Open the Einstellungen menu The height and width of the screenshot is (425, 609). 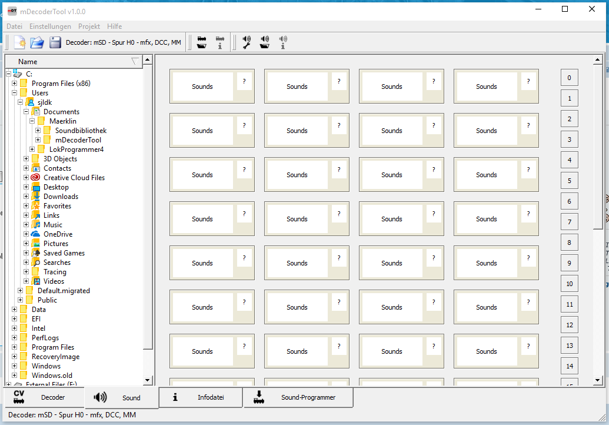50,26
